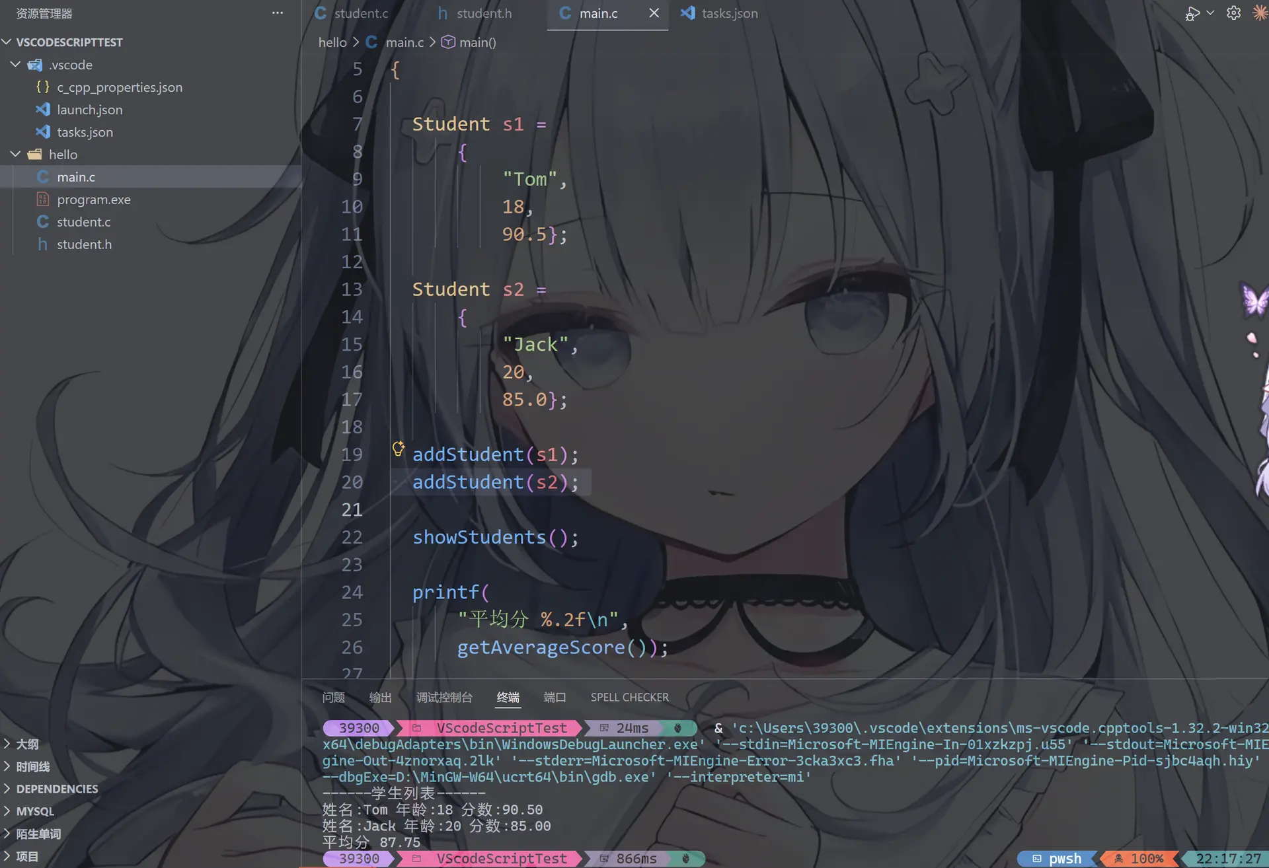Open the 端口 ports tab
This screenshot has height=868, width=1269.
pos(555,697)
